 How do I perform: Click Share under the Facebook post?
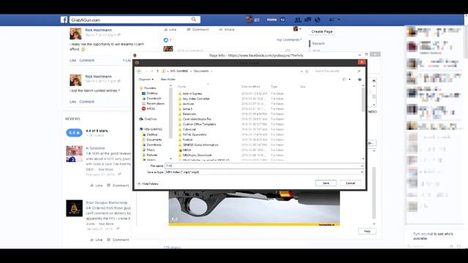coord(227,29)
